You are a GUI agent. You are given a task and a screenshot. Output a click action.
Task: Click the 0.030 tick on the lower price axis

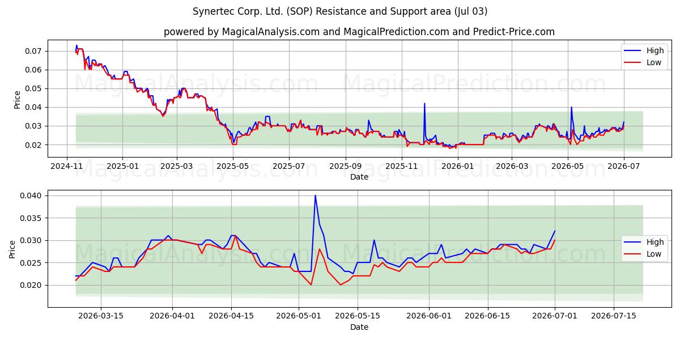point(32,240)
